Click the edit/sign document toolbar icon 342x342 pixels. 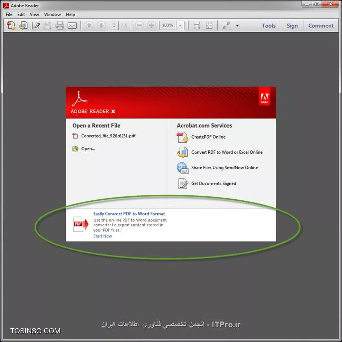[36, 26]
